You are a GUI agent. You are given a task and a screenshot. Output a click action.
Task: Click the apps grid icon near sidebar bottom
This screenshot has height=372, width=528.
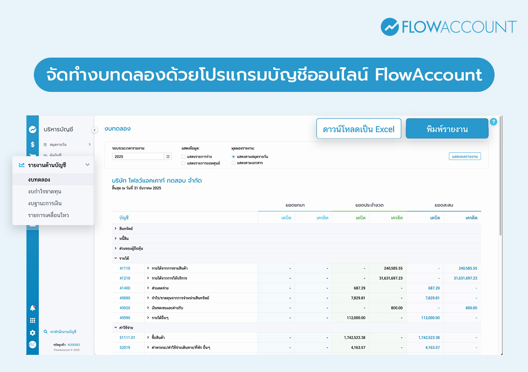(32, 320)
